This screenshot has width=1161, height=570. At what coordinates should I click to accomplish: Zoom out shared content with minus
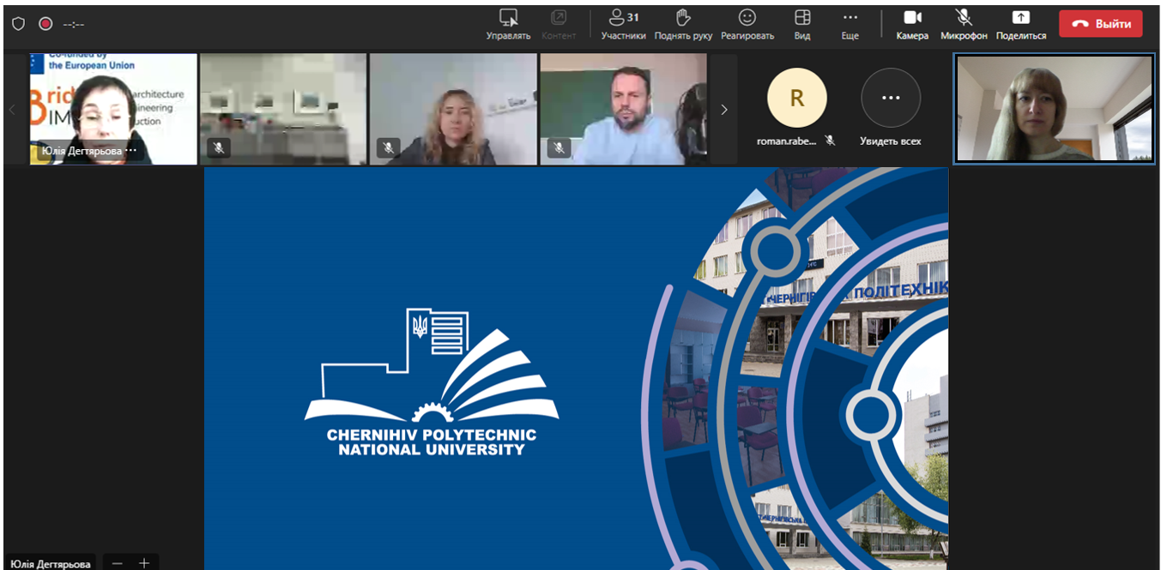[118, 563]
